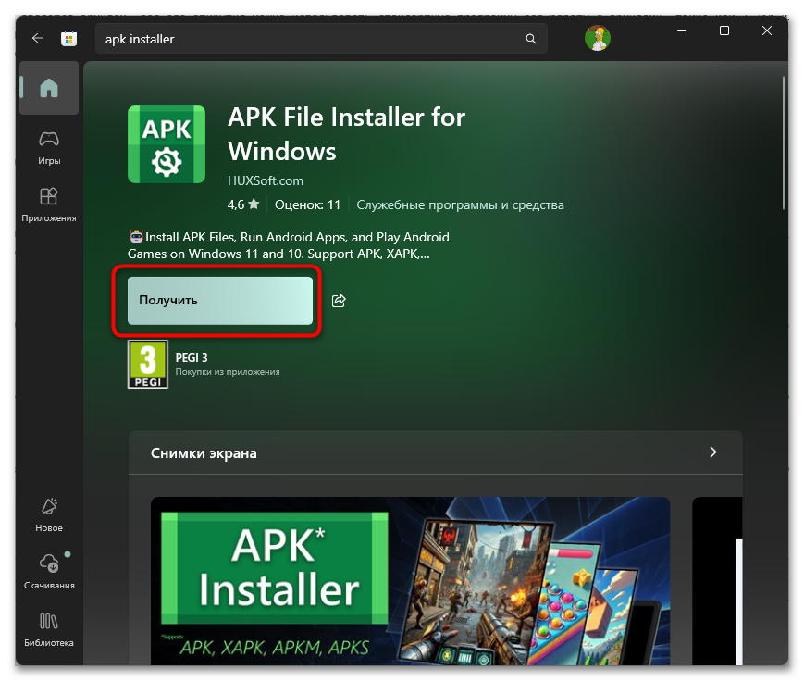
Task: Minimize the Microsoft Store window
Action: tap(682, 31)
